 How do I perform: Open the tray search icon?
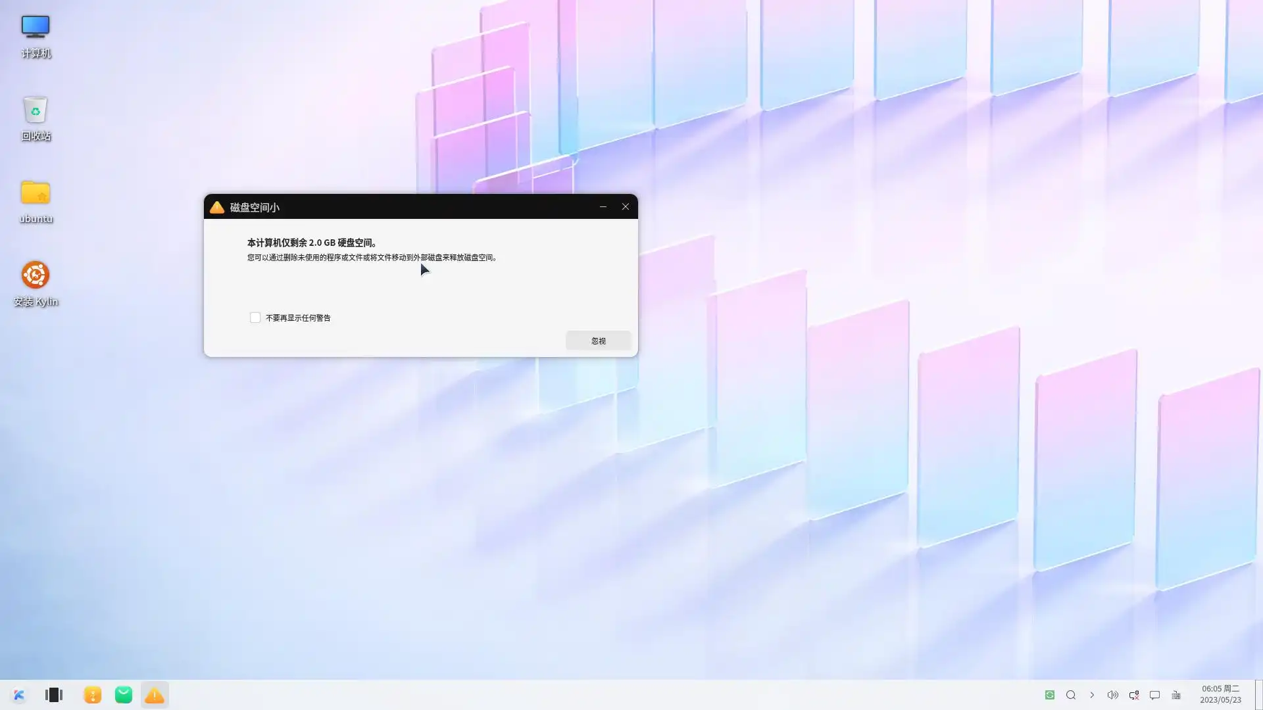point(1071,695)
